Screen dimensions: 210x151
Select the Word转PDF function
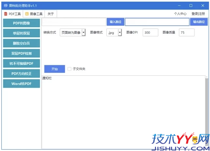[21, 83]
